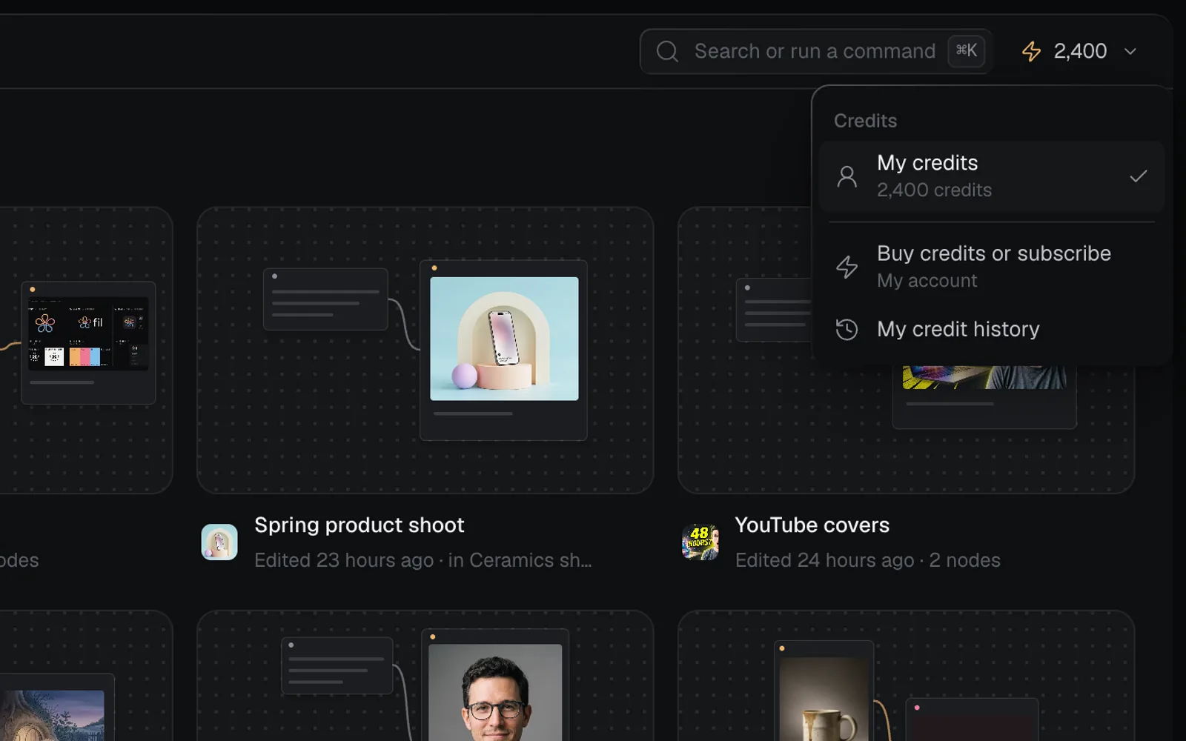Click the lightning icon beside Buy credits

(x=847, y=267)
